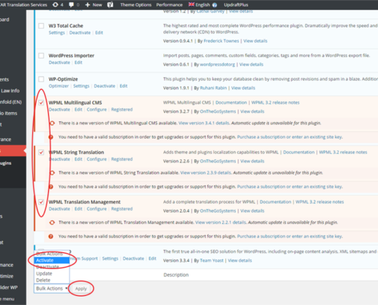Open Enfold (EN) sidebar item

(11, 102)
